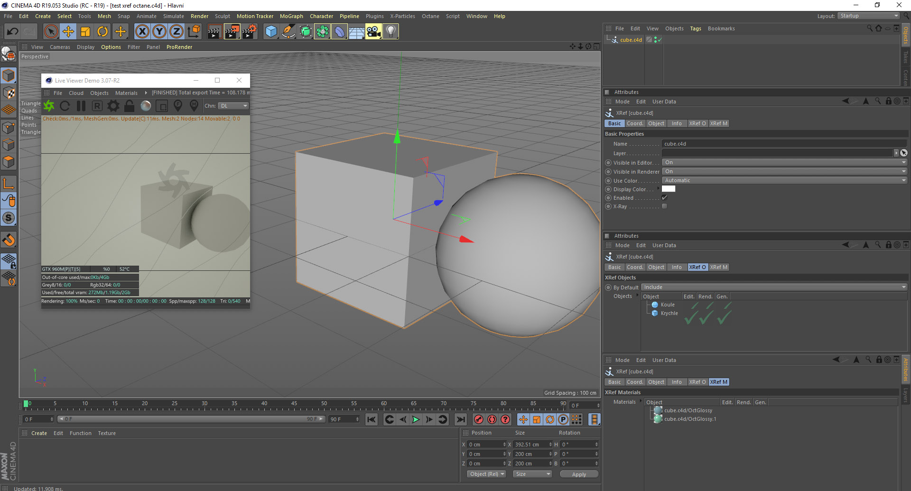
Task: Toggle clay mode sphere in Live Viewer
Action: pos(146,106)
